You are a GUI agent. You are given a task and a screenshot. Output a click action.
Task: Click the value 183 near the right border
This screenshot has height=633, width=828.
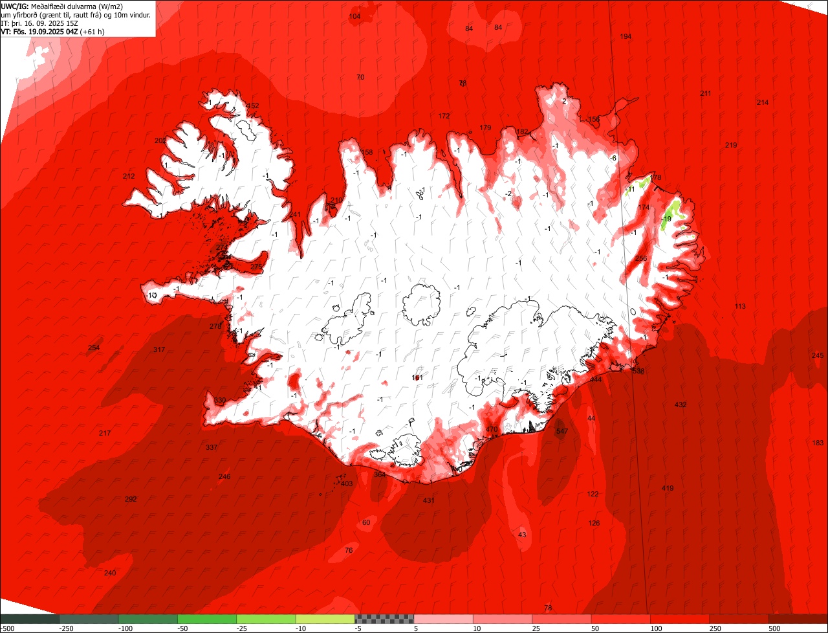click(x=818, y=443)
